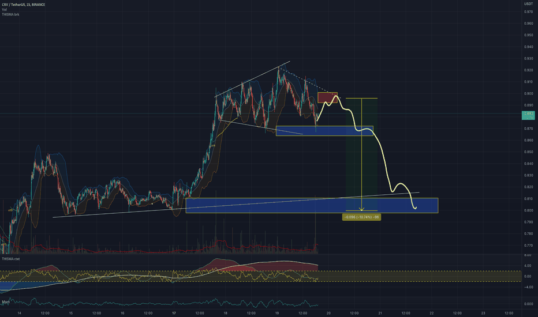Click date label 21 on time axis
This screenshot has width=538, height=317.
coord(380,313)
